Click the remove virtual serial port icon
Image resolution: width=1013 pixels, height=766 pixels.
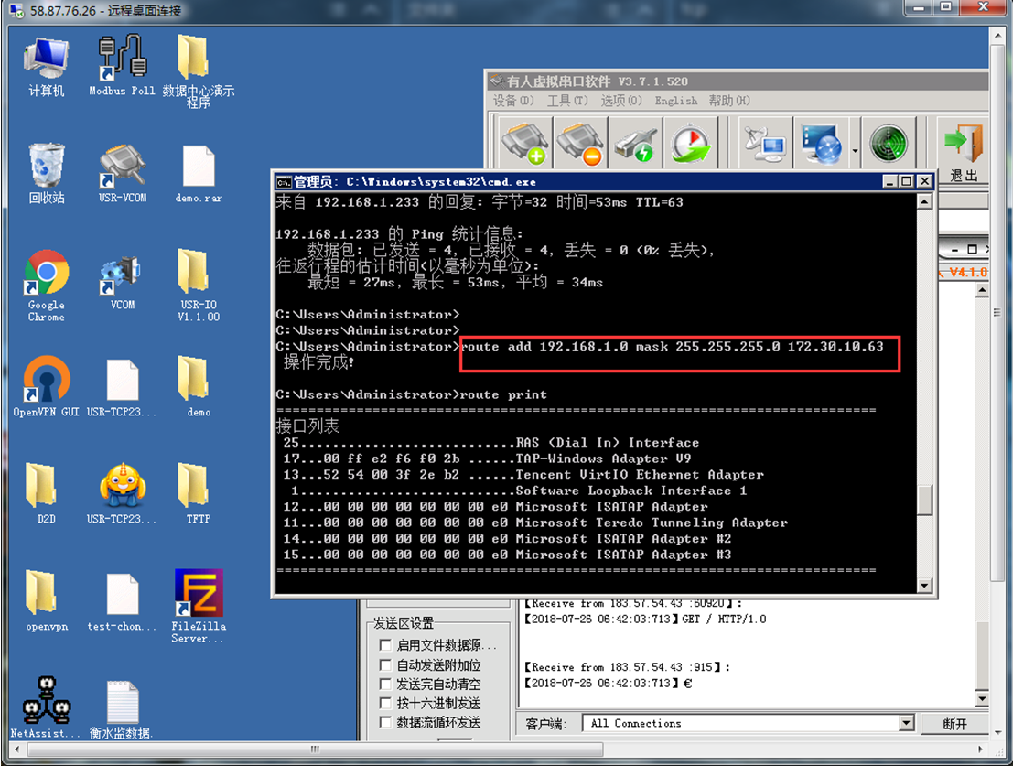[x=579, y=144]
